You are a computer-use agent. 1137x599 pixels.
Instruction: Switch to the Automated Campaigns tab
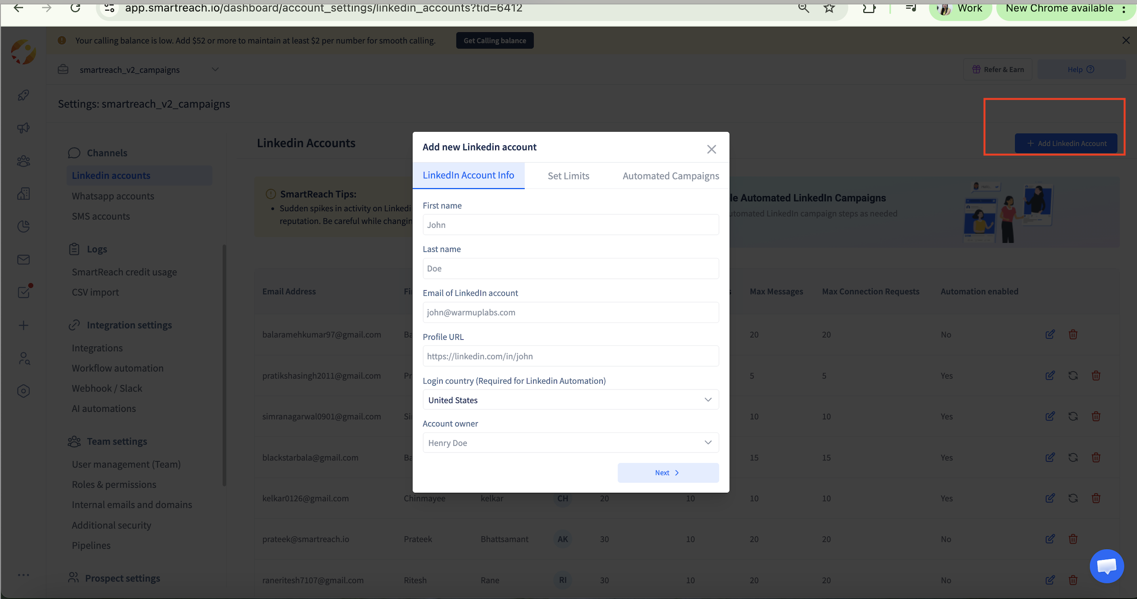[670, 176]
